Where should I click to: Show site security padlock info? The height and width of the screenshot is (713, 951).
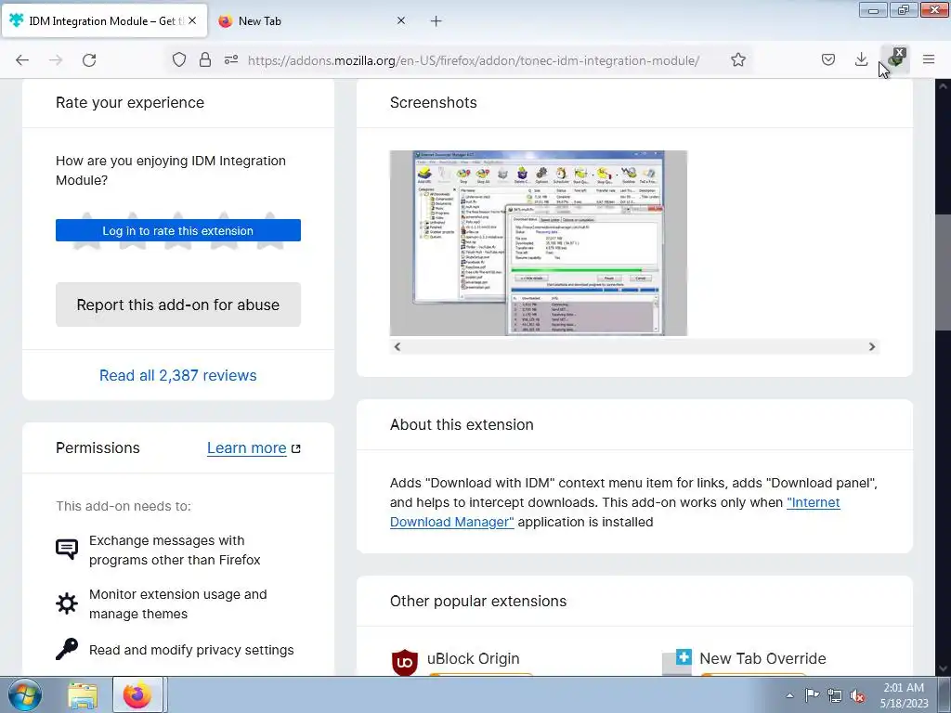205,59
